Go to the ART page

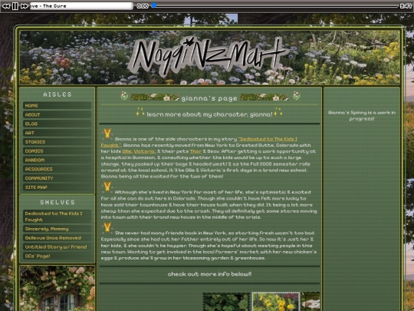tap(57, 133)
